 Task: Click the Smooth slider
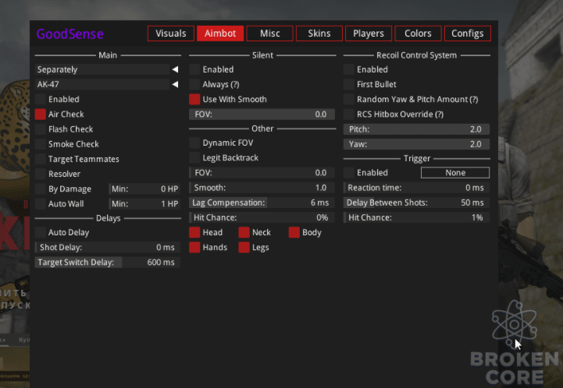coord(262,188)
